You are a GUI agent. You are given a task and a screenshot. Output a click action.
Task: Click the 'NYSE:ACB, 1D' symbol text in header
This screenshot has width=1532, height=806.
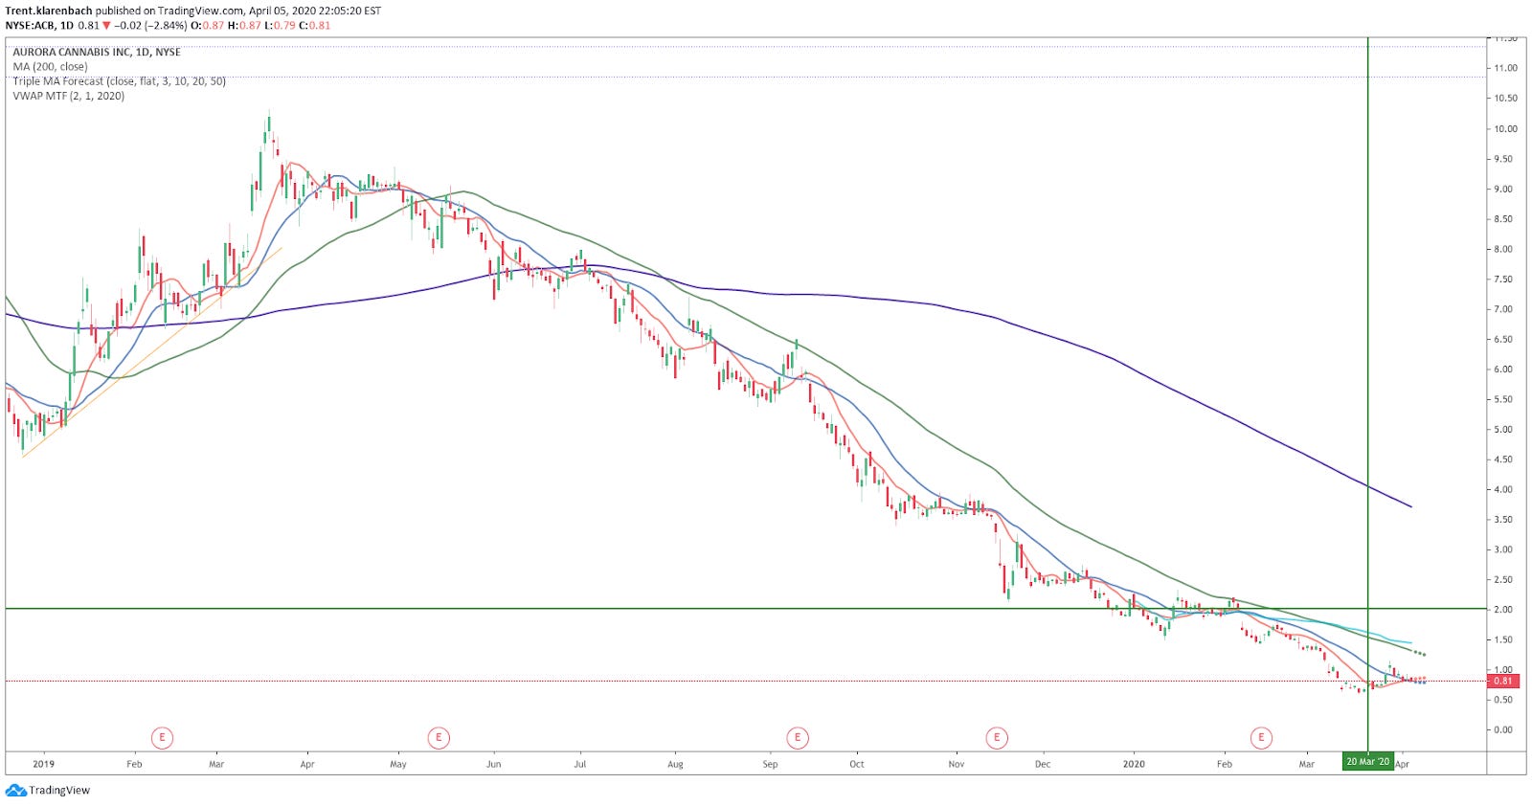39,25
